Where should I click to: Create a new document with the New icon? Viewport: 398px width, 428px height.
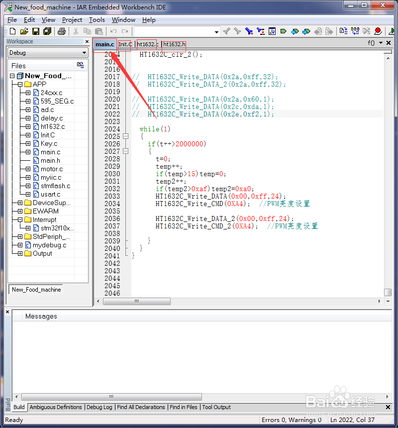coord(12,31)
